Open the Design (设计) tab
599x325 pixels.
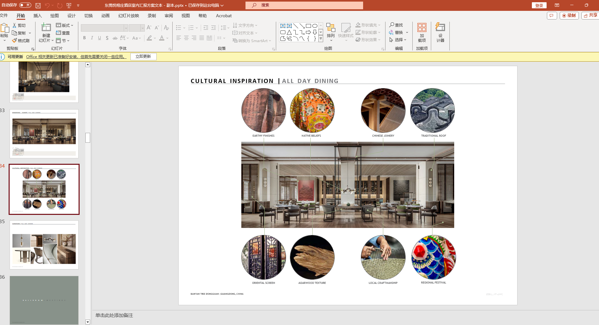(x=72, y=16)
